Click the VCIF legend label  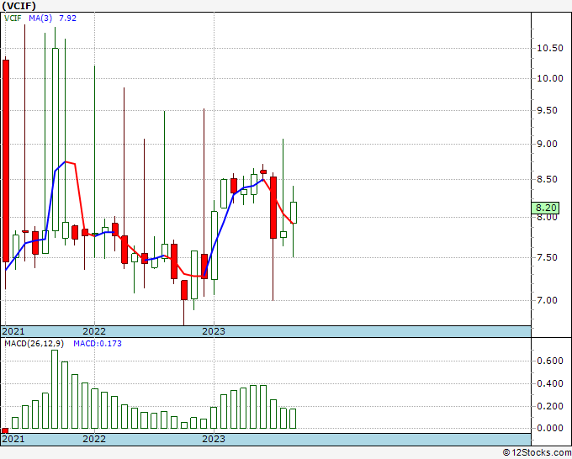pos(13,18)
